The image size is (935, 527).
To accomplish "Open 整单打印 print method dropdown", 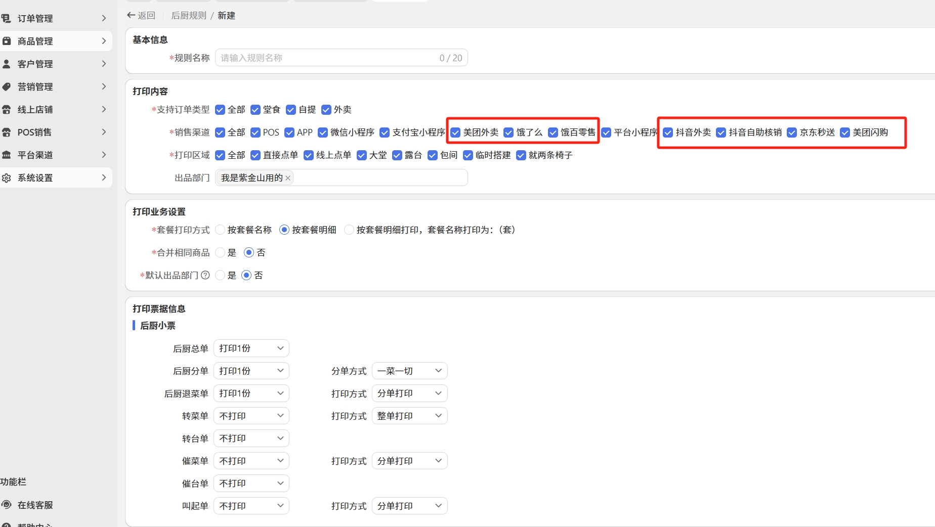I will coord(410,416).
